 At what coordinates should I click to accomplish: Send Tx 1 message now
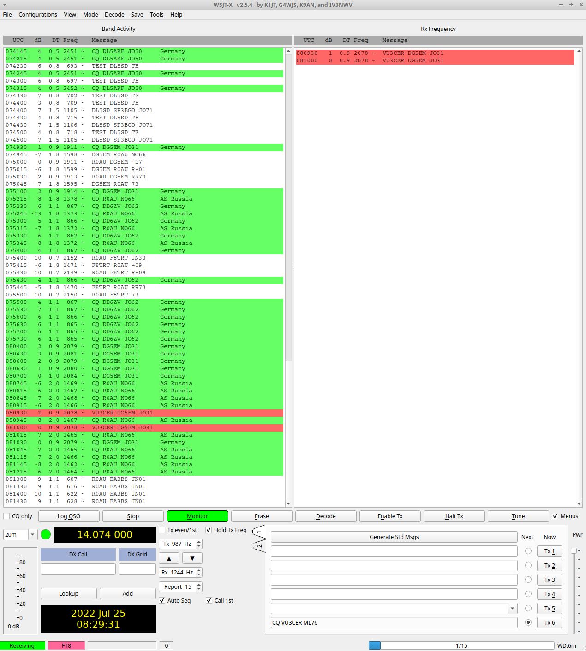550,551
